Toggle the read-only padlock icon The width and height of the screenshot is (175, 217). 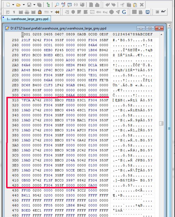[x=40, y=12]
